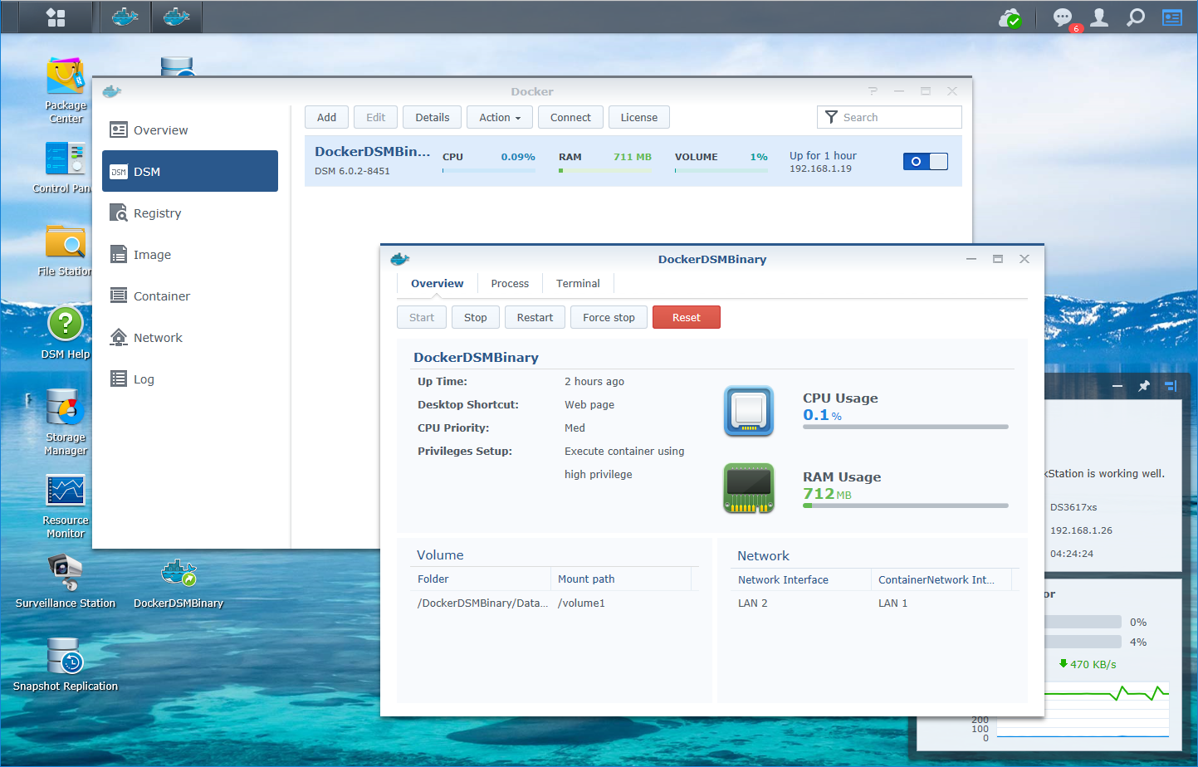Open Network section in Docker sidebar
The width and height of the screenshot is (1198, 767).
coord(190,337)
